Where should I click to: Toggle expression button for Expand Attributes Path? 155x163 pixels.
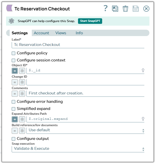(15, 119)
